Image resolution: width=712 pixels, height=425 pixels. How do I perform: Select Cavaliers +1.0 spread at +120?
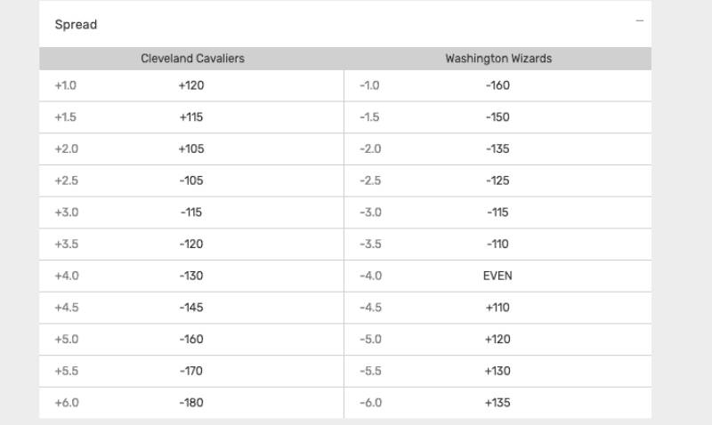coord(191,86)
